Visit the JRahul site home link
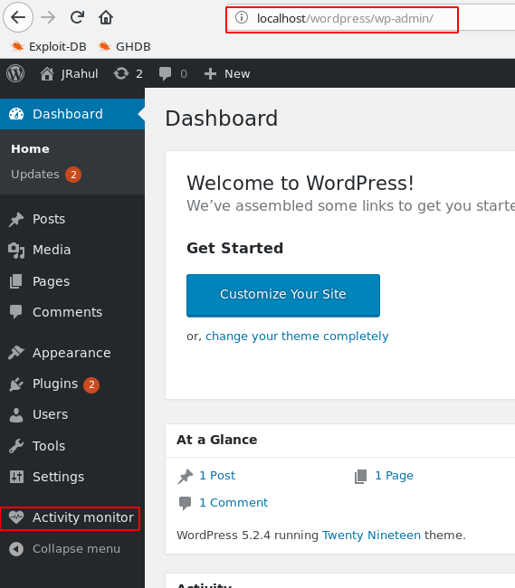Viewport: 515px width, 588px height. [x=70, y=74]
